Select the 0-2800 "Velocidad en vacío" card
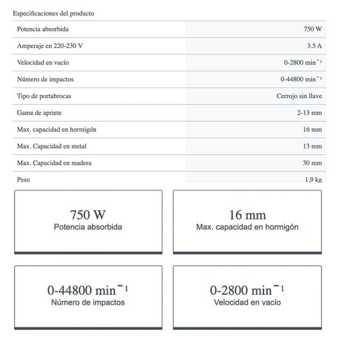The image size is (337, 337). click(247, 297)
